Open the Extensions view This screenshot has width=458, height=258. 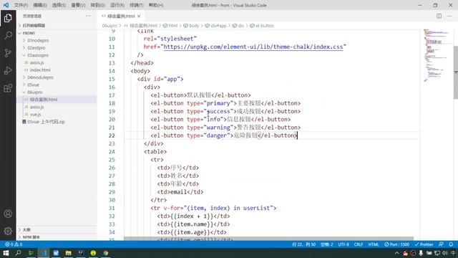[x=8, y=88]
